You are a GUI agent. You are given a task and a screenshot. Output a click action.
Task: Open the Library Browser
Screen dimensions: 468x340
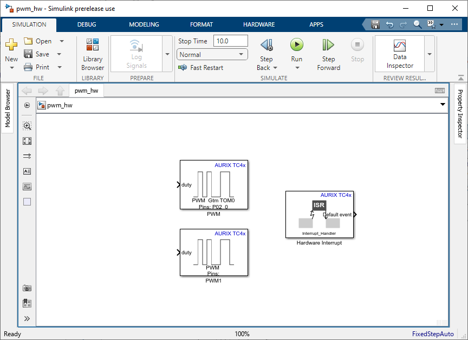click(x=93, y=54)
